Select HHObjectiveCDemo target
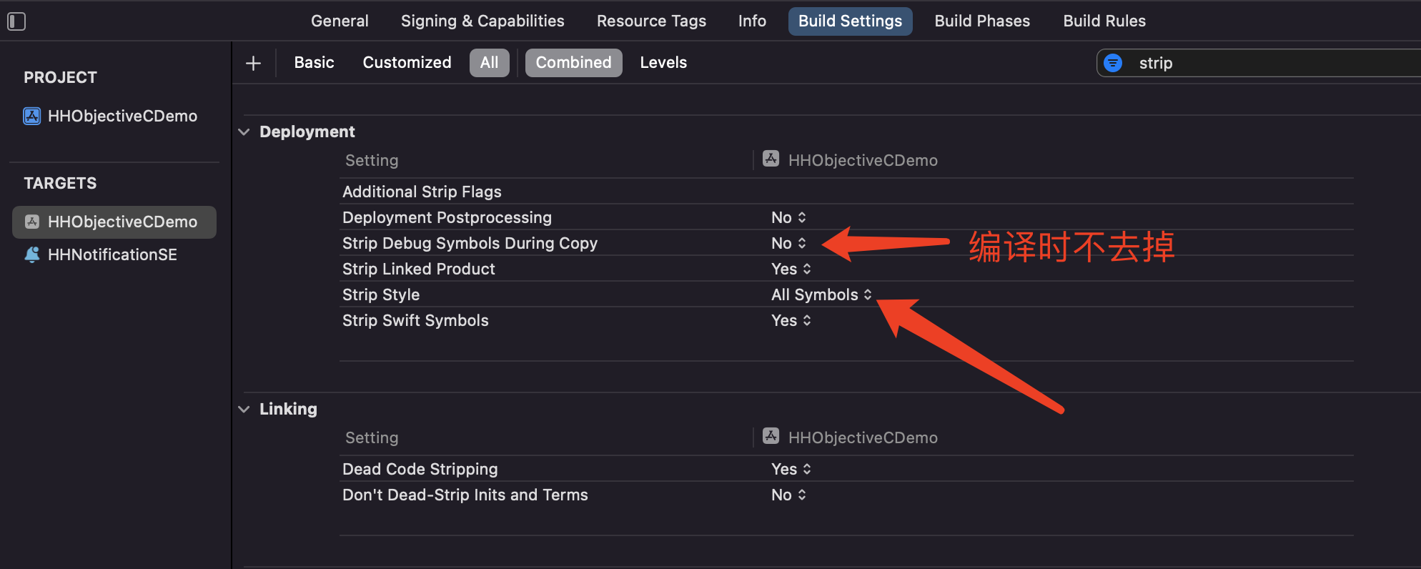This screenshot has height=569, width=1421. (x=114, y=222)
